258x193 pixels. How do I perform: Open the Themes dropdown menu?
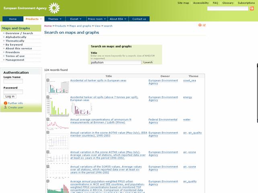tap(55, 19)
